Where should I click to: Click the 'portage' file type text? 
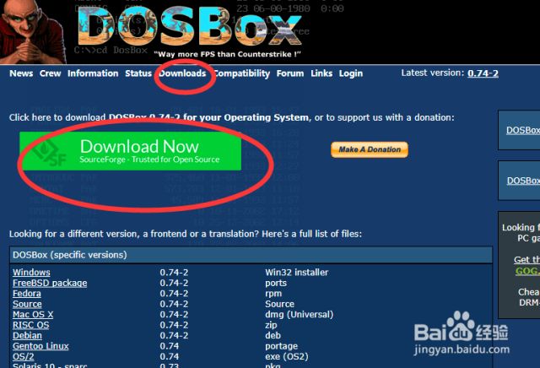281,346
